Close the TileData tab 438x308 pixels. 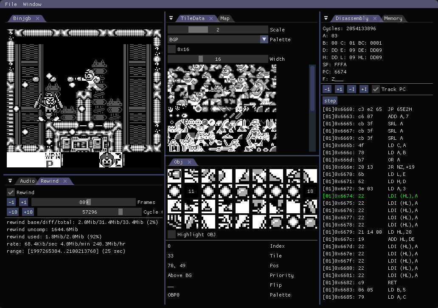click(211, 18)
